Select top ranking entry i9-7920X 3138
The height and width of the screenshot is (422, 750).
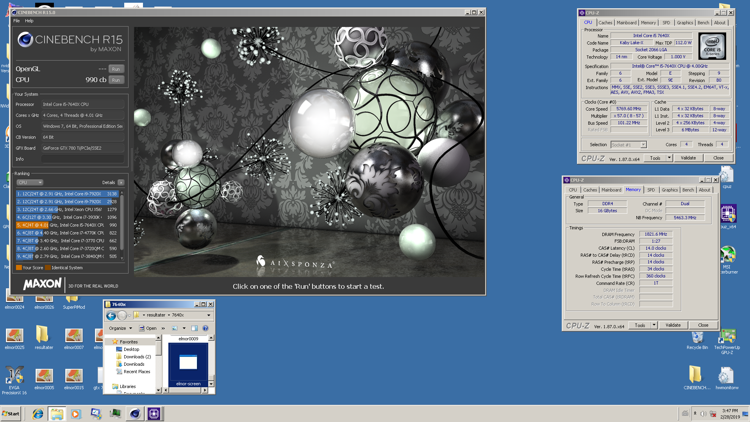tap(67, 194)
